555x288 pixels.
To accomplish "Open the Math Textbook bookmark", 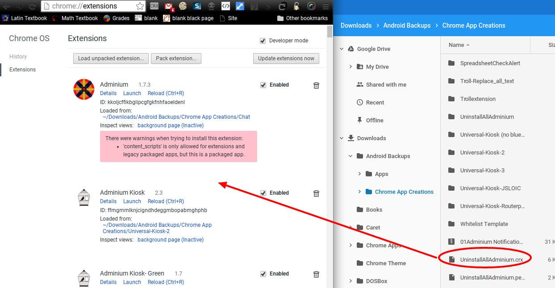I will [x=75, y=18].
